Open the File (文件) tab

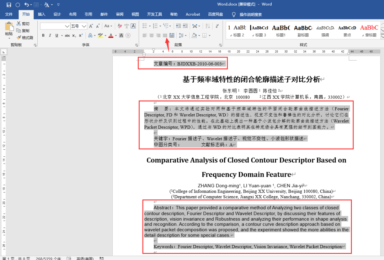9,15
